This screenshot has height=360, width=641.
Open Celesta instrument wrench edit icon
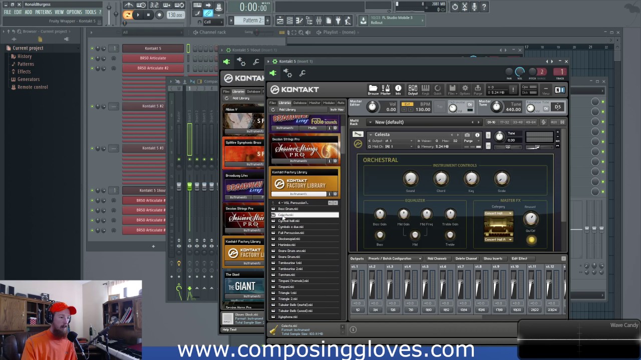358,134
